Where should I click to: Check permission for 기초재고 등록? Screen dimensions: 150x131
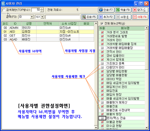pyautogui.click(x=102, y=63)
